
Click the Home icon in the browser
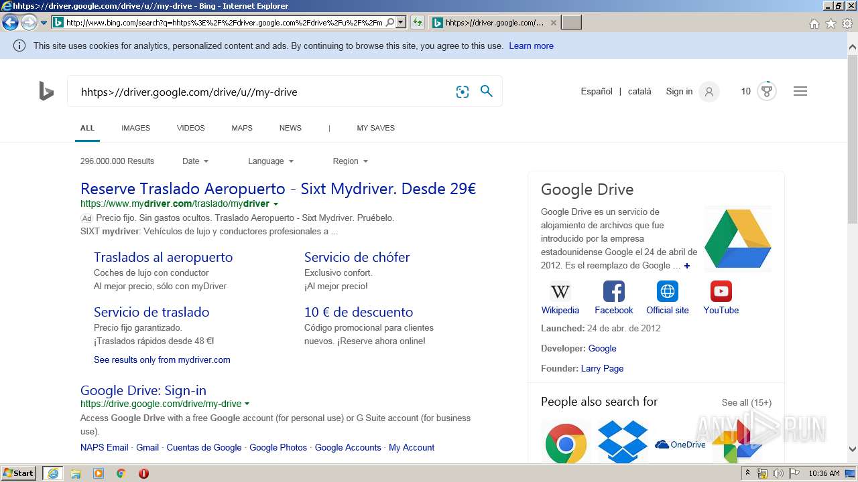point(814,23)
